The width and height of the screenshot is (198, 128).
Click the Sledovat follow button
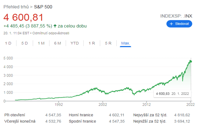179,24
